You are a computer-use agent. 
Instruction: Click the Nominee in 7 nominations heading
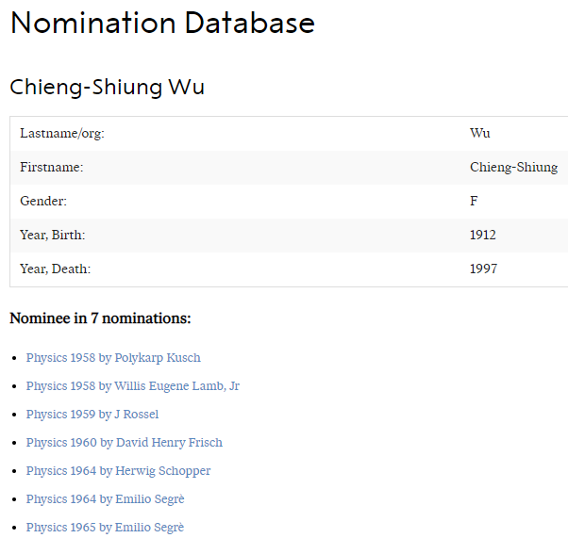(100, 318)
